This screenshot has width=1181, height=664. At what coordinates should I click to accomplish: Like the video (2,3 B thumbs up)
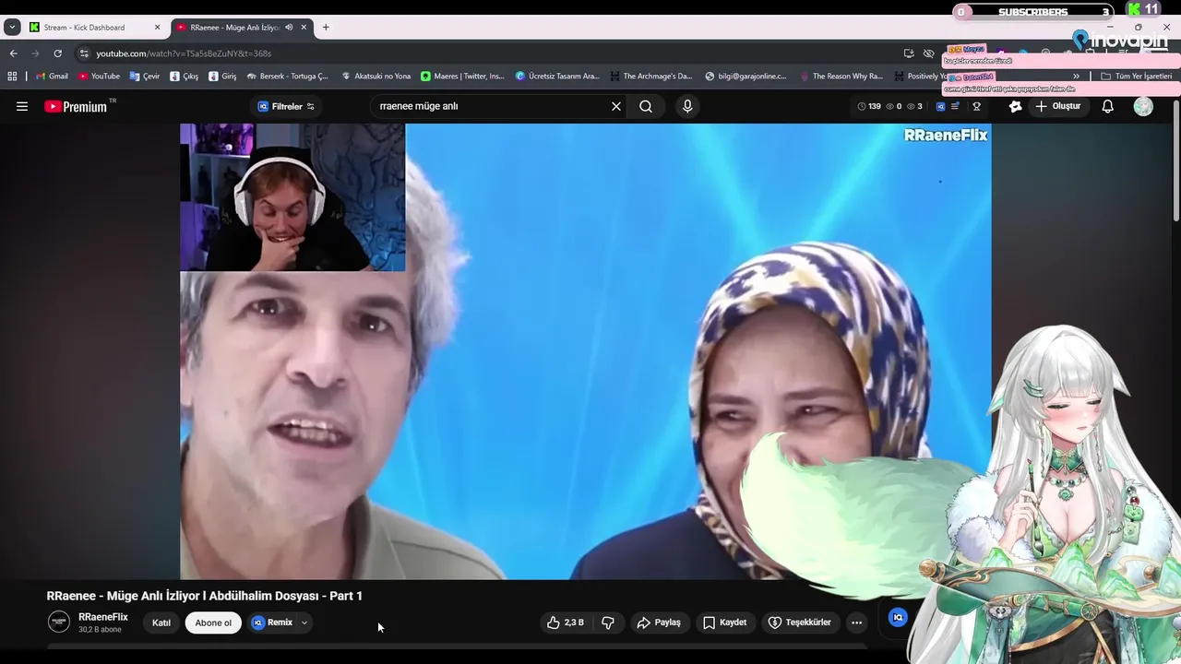tap(565, 622)
